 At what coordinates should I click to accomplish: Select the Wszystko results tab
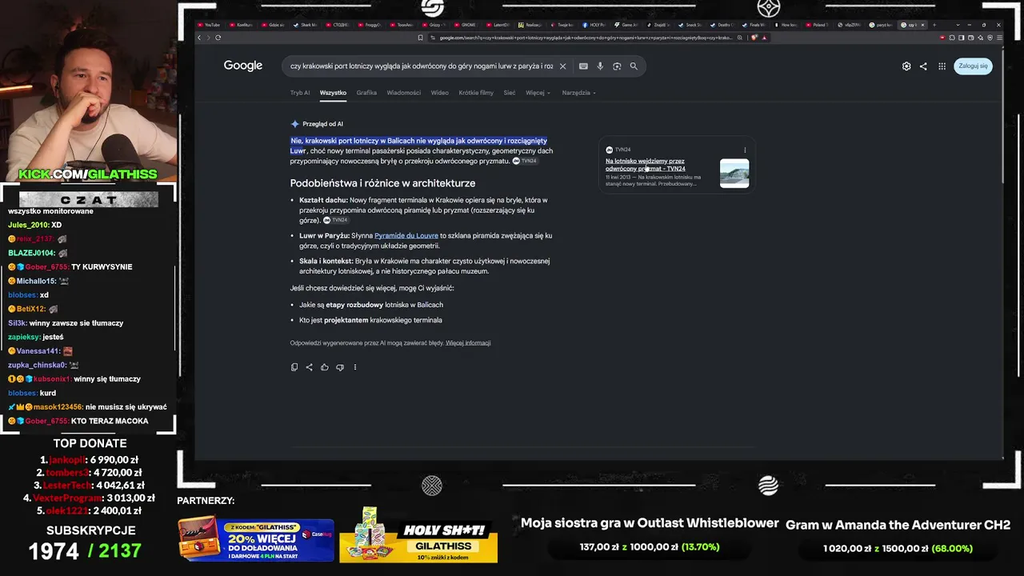coord(333,93)
